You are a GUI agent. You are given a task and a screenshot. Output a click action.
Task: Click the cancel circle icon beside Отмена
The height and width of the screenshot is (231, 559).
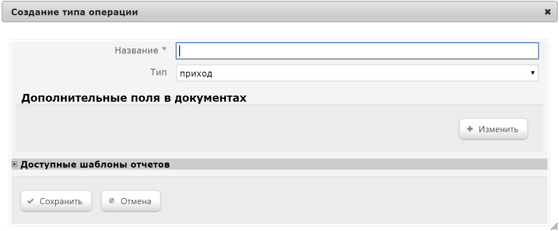point(111,201)
